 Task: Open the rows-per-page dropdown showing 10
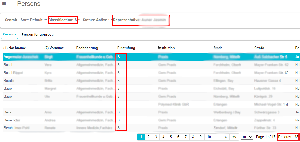247,137
